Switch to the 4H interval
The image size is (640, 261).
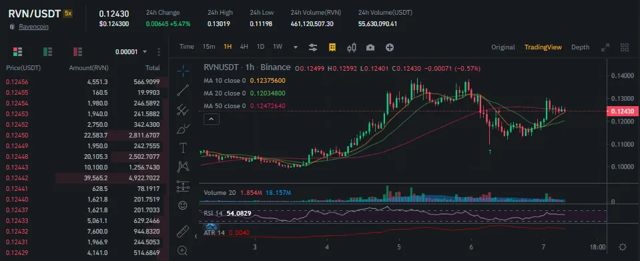click(x=244, y=47)
